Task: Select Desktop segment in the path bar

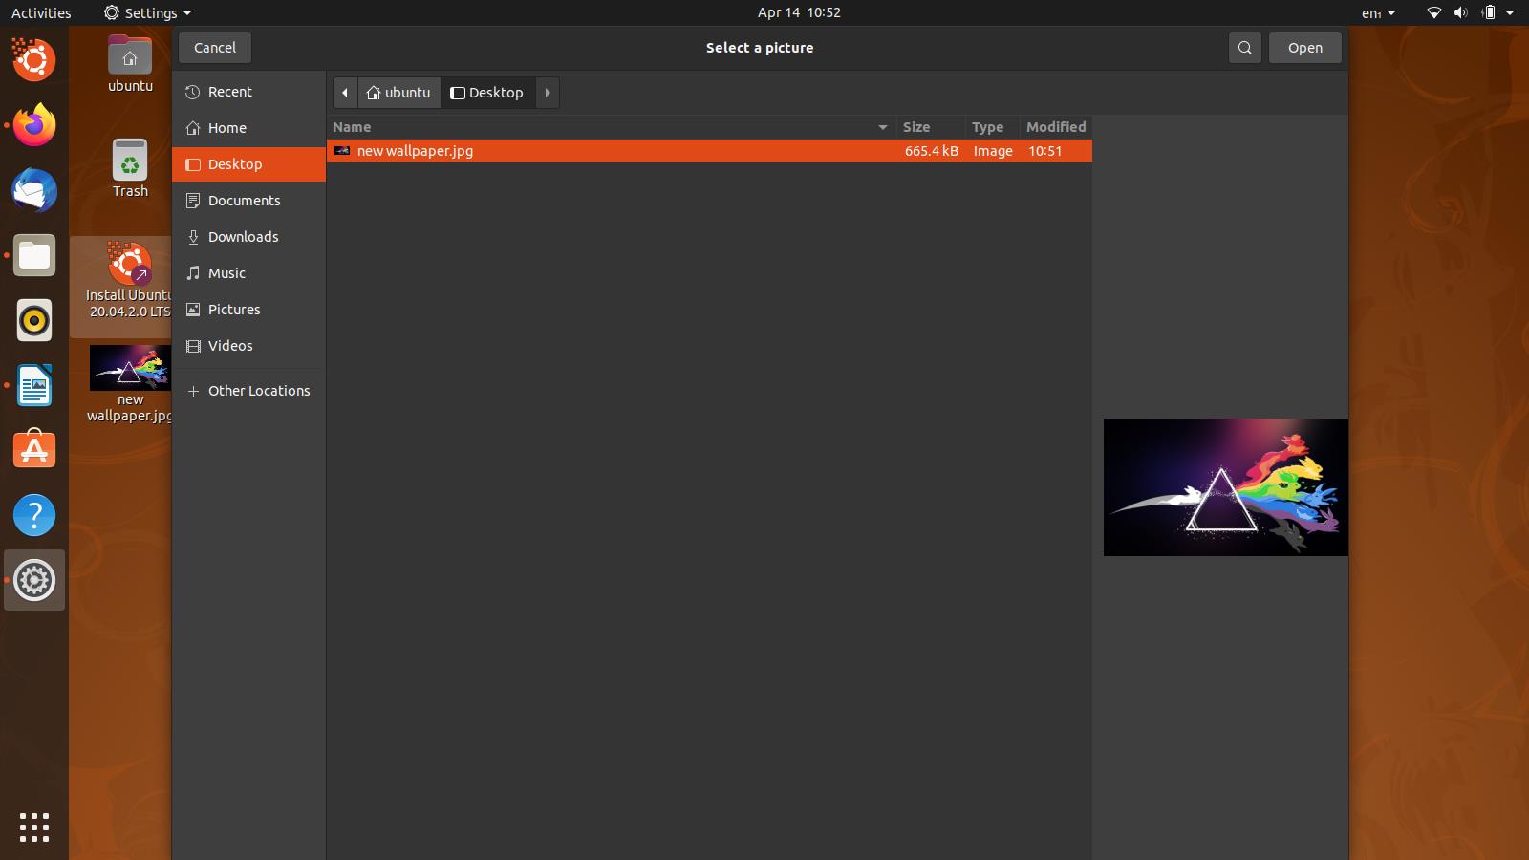Action: coord(487,93)
